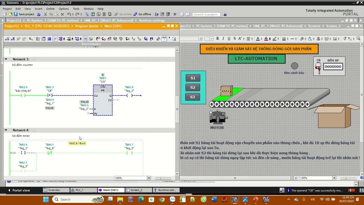Screen dimensions: 364x205
Task: Click the CB sensor switch graphic
Action: [x=318, y=68]
